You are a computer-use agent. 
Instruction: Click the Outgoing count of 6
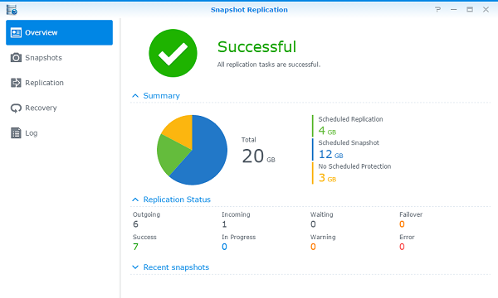pyautogui.click(x=135, y=224)
